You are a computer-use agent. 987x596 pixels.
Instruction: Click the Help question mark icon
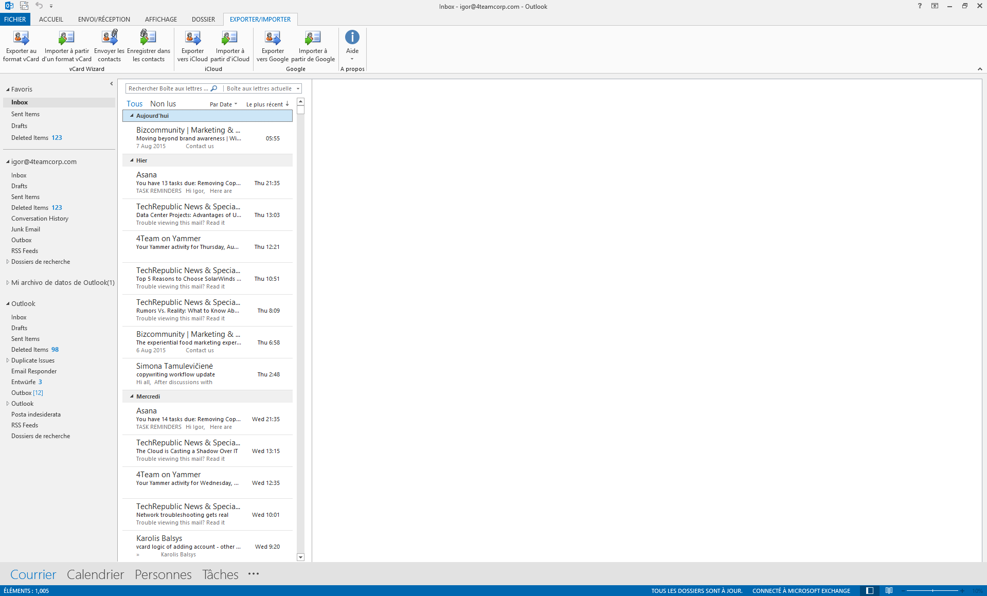(x=920, y=6)
